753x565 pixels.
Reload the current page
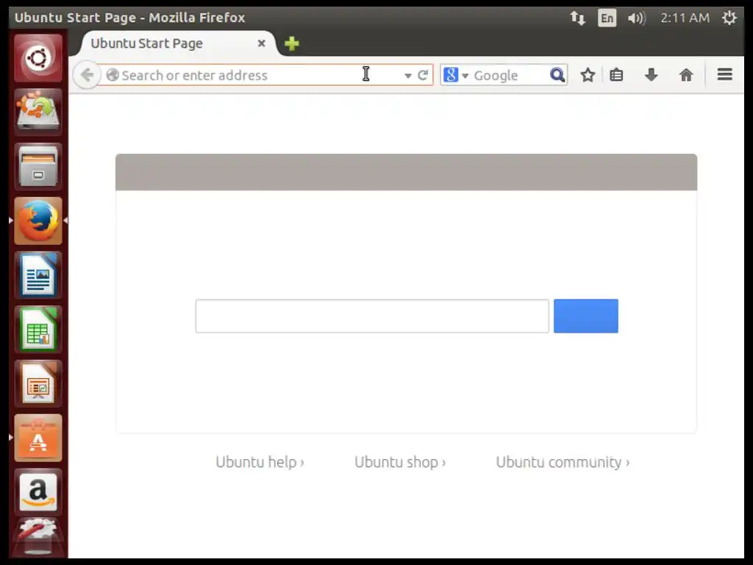[423, 75]
